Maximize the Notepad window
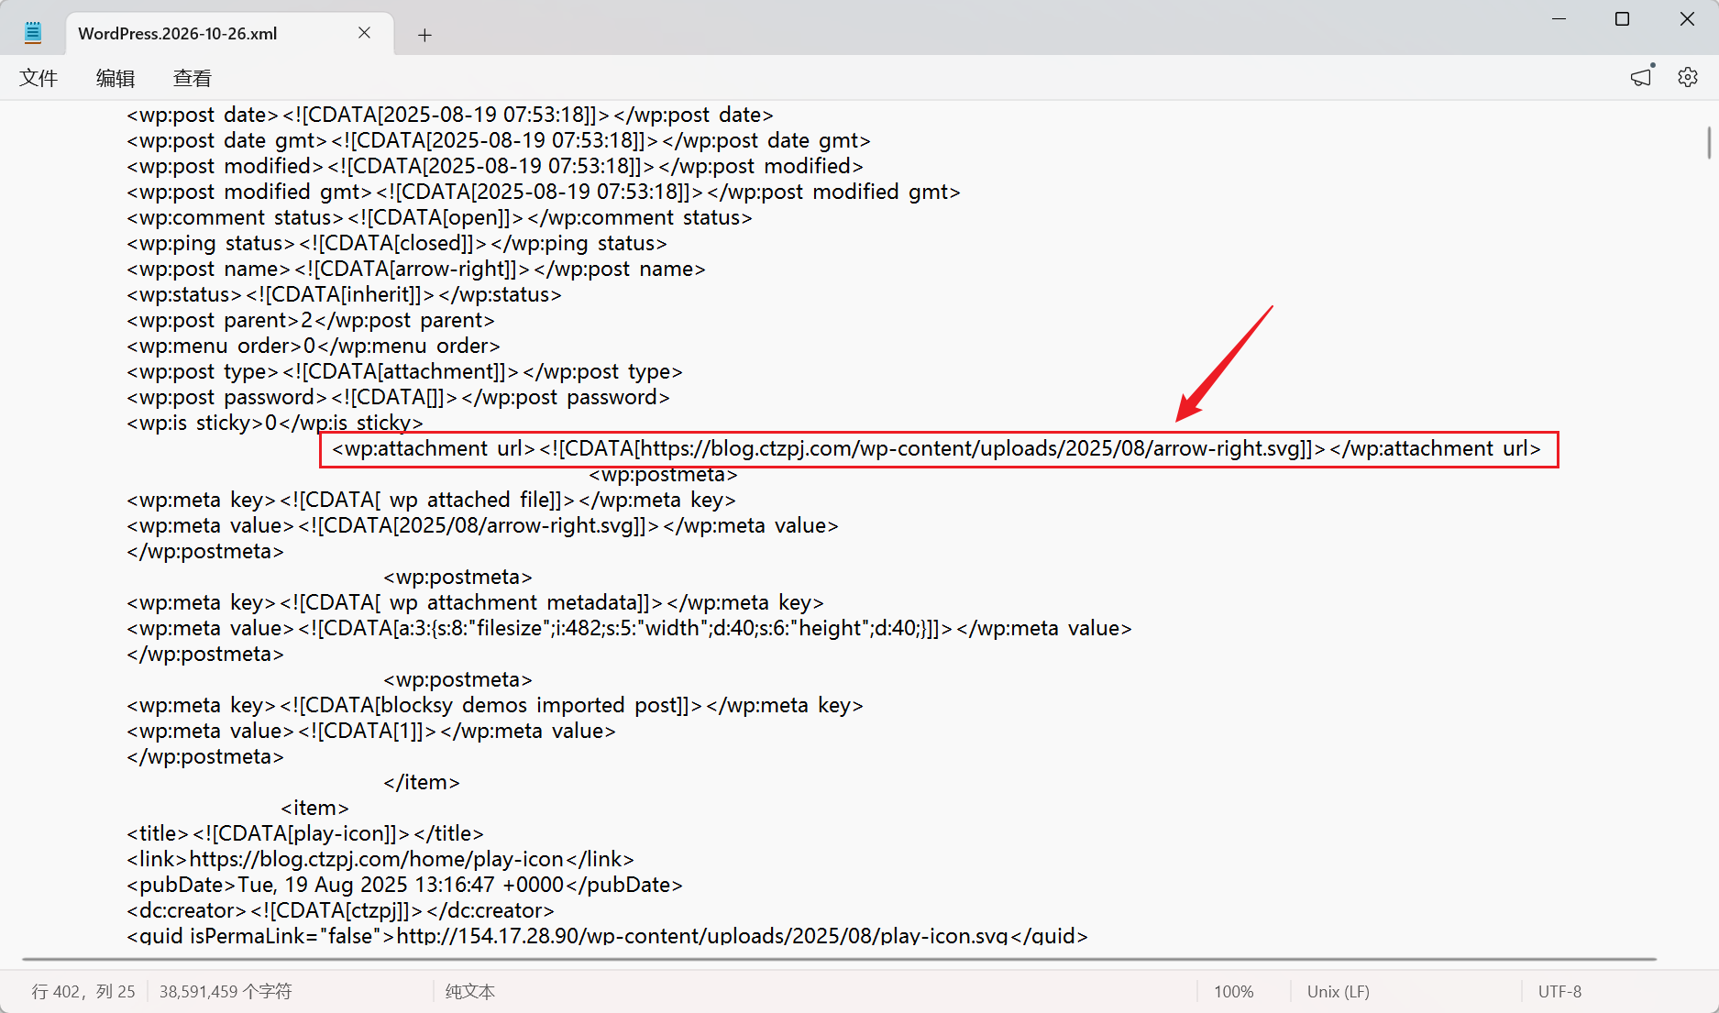The height and width of the screenshot is (1013, 1719). 1623,19
